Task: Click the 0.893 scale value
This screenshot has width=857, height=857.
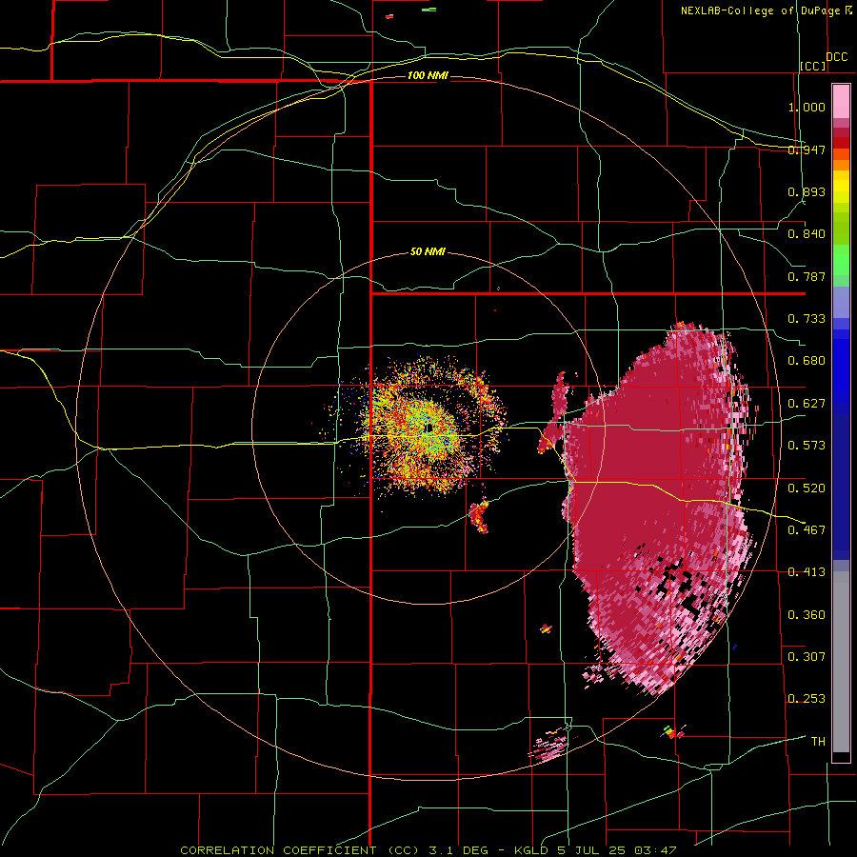Action: coord(807,191)
